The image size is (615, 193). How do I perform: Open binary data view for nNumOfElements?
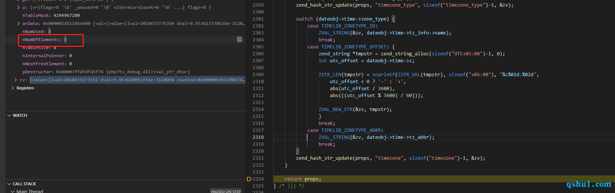click(x=240, y=39)
